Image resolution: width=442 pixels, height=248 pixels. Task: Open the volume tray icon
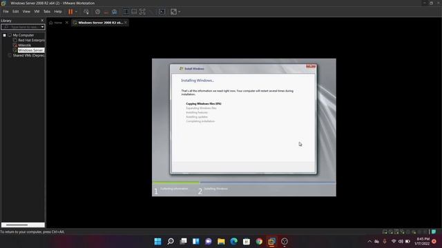[x=401, y=241]
